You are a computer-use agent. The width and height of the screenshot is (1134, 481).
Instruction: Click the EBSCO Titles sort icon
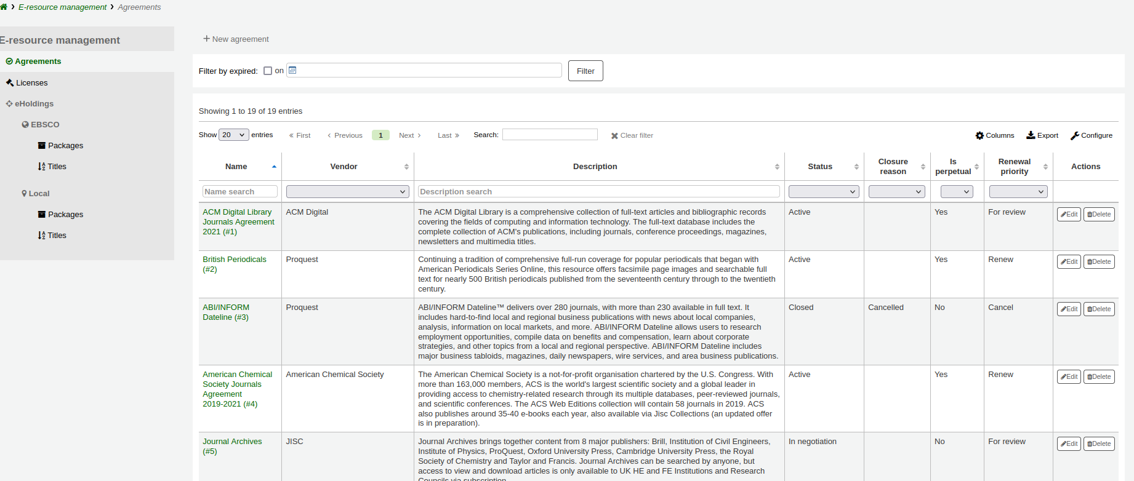41,167
